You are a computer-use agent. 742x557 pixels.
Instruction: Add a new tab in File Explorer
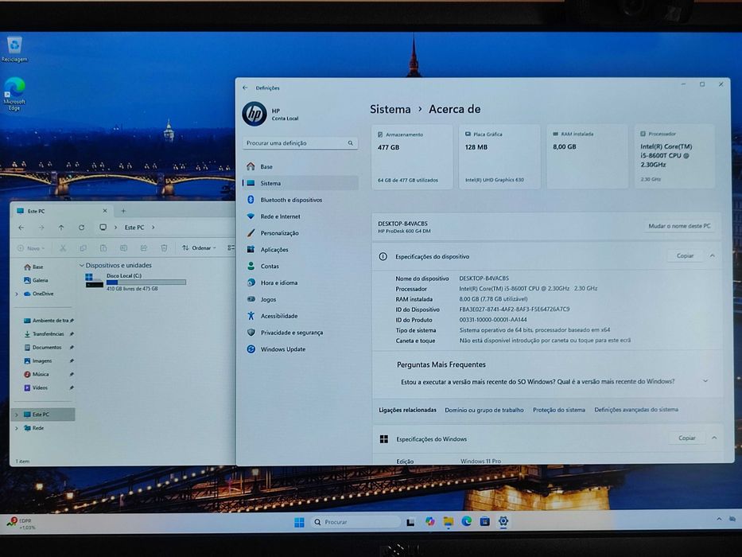click(x=123, y=211)
